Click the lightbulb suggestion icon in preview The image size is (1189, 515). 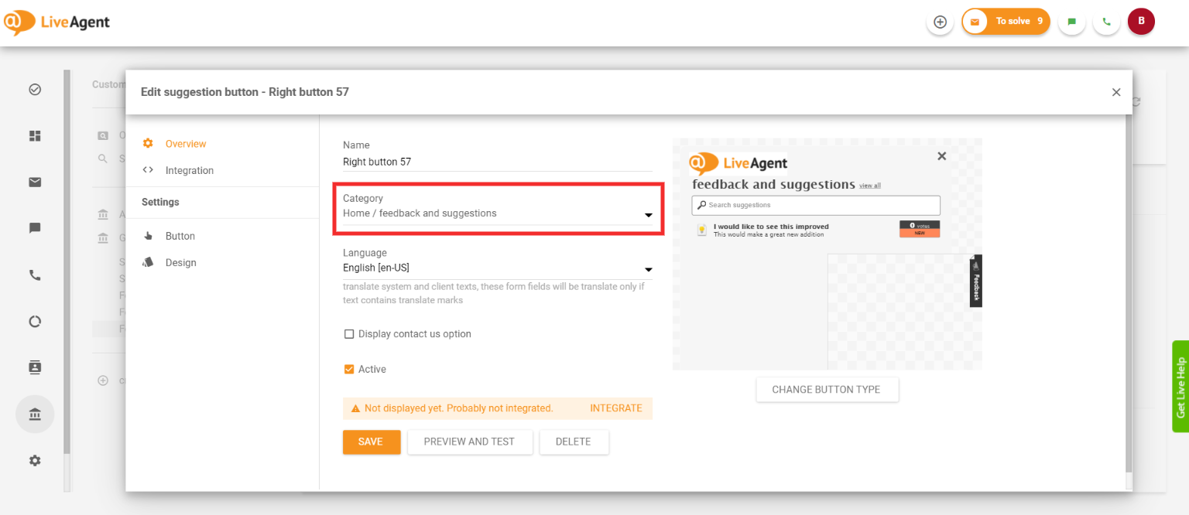point(702,230)
